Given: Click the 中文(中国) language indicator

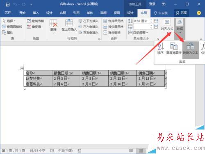Looking at the screenshot, I should pyautogui.click(x=65, y=150).
